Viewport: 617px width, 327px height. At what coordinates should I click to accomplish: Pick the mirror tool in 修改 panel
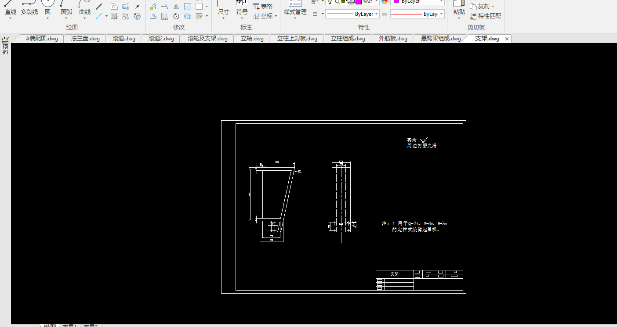(x=176, y=7)
